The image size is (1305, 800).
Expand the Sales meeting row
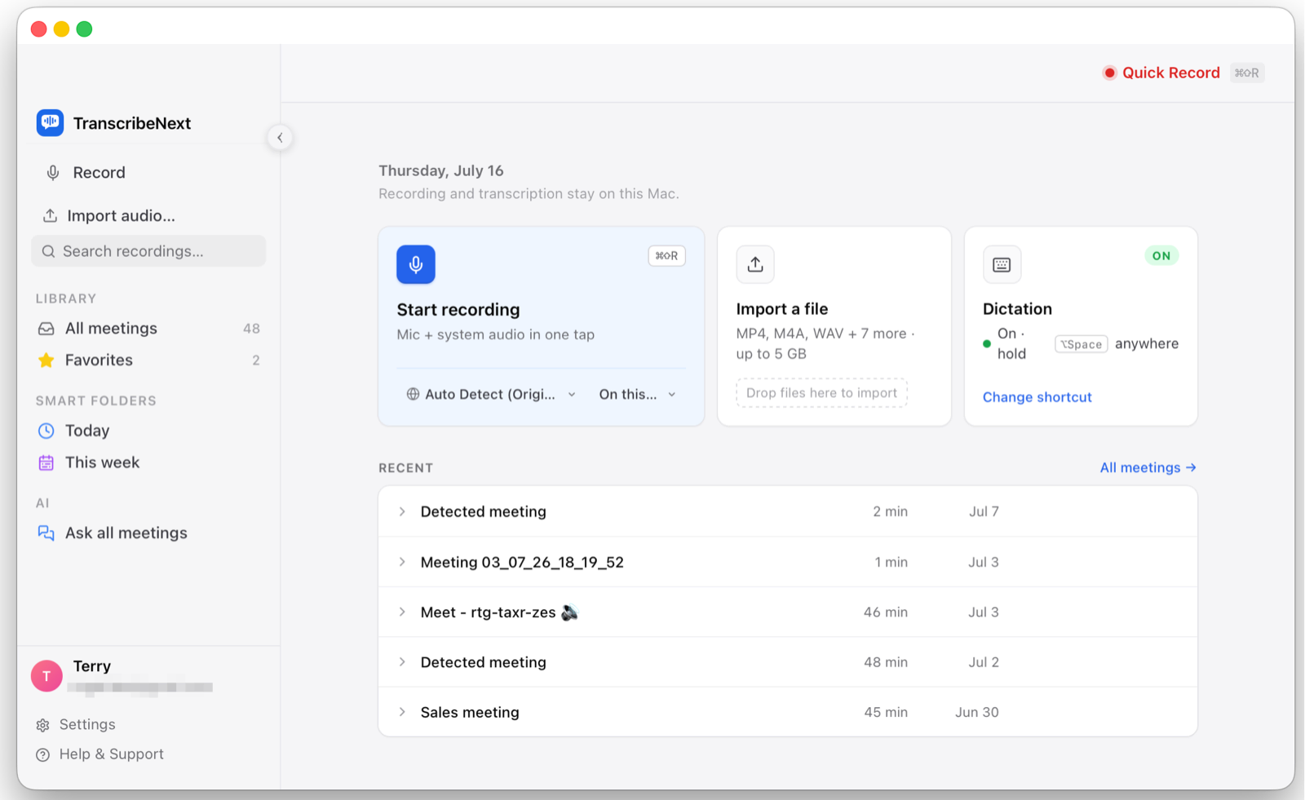(402, 712)
